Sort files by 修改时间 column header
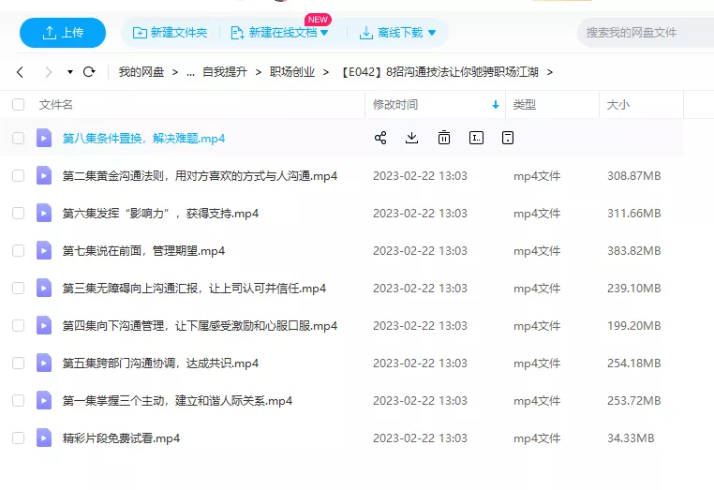This screenshot has width=714, height=490. [395, 105]
